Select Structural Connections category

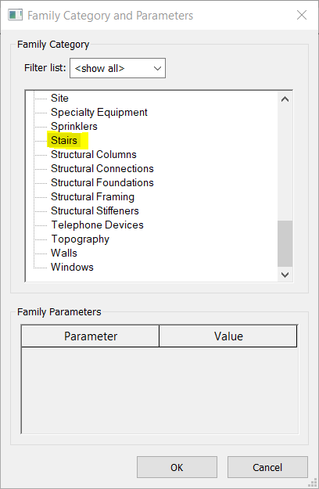(102, 168)
